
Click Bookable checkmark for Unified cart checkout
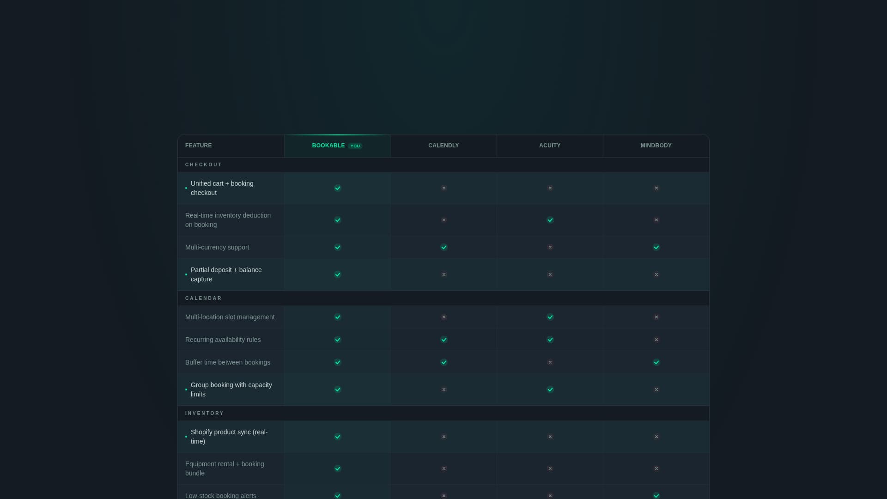pos(338,188)
